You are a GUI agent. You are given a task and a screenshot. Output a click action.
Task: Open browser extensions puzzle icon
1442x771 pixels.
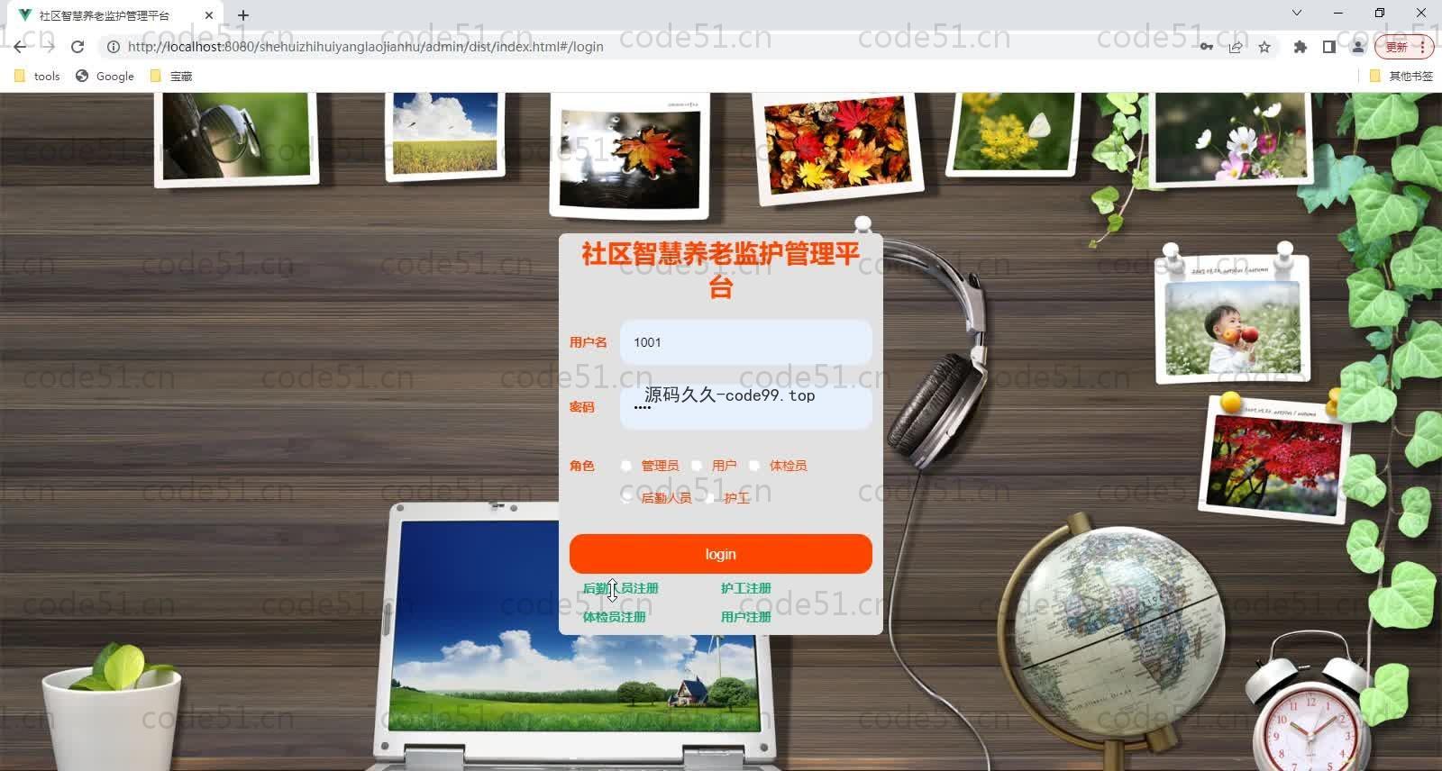tap(1300, 47)
